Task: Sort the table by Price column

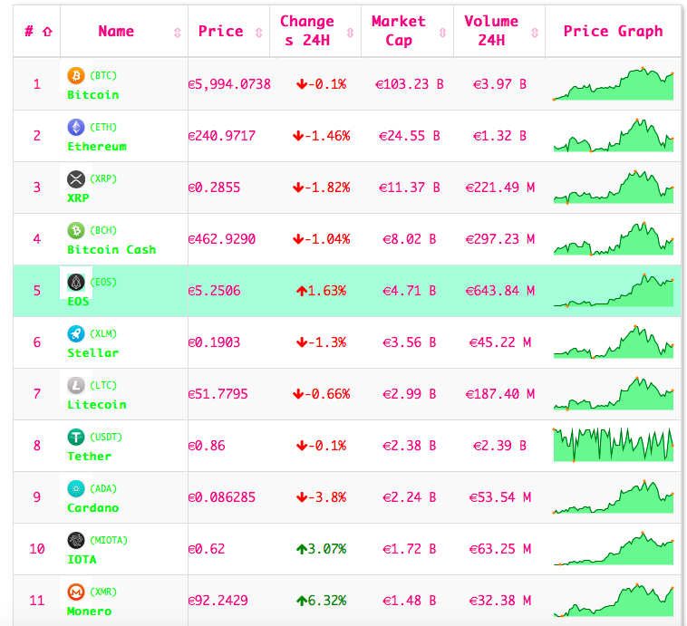Action: (221, 31)
